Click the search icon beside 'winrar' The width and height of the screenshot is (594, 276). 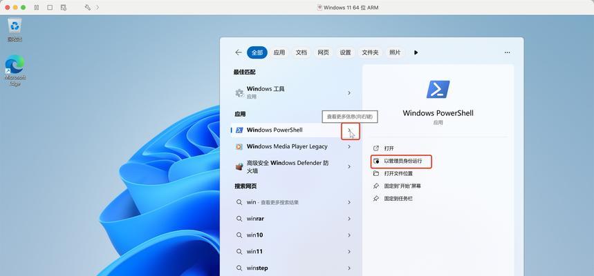[239, 219]
